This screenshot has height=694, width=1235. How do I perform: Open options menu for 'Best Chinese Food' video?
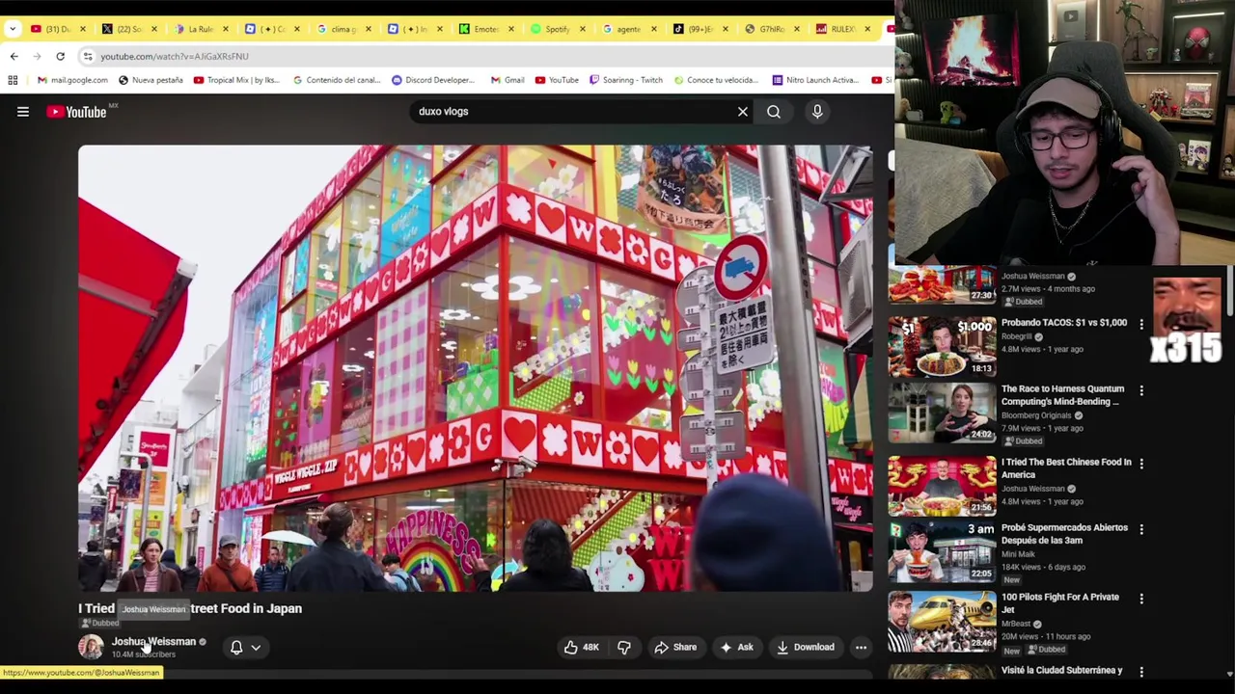[1141, 464]
